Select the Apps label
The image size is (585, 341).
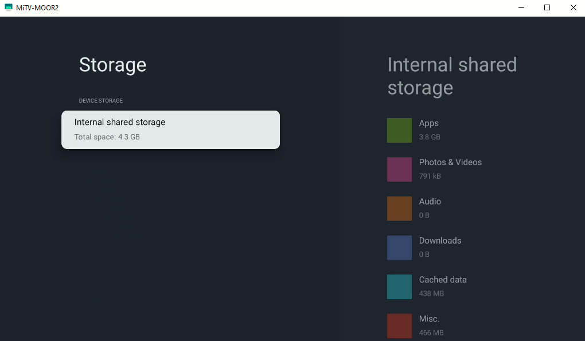click(428, 123)
